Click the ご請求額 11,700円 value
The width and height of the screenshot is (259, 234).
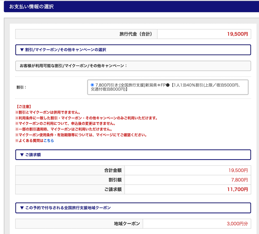(x=238, y=189)
